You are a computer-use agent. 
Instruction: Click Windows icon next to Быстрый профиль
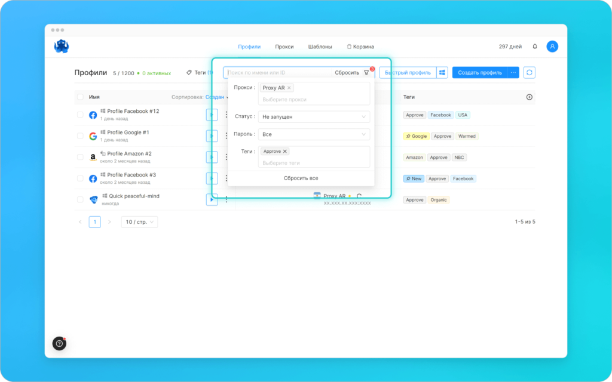[x=442, y=72]
